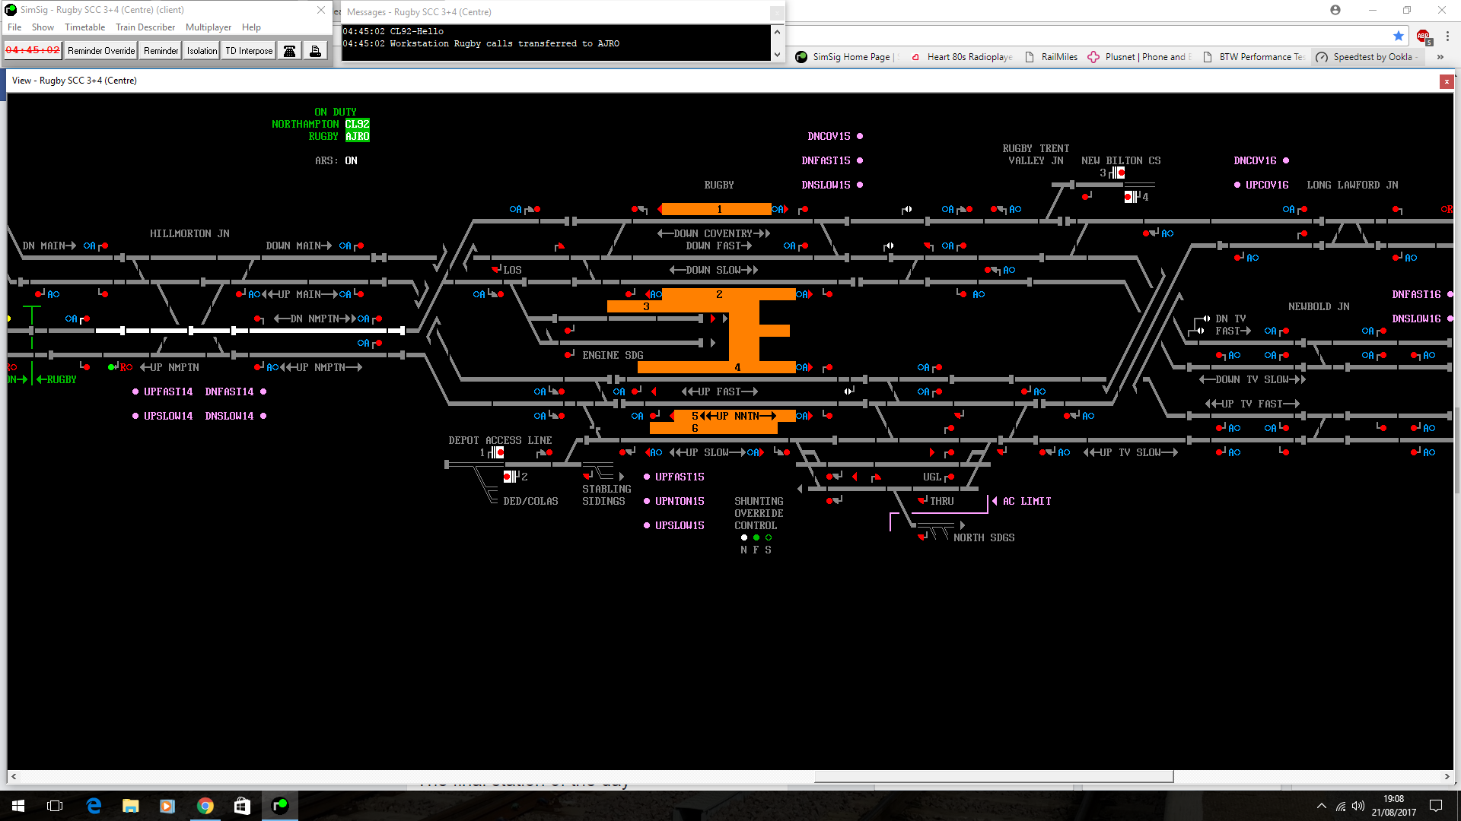
Task: Open the SimSig Home Page bookmark
Action: point(845,57)
